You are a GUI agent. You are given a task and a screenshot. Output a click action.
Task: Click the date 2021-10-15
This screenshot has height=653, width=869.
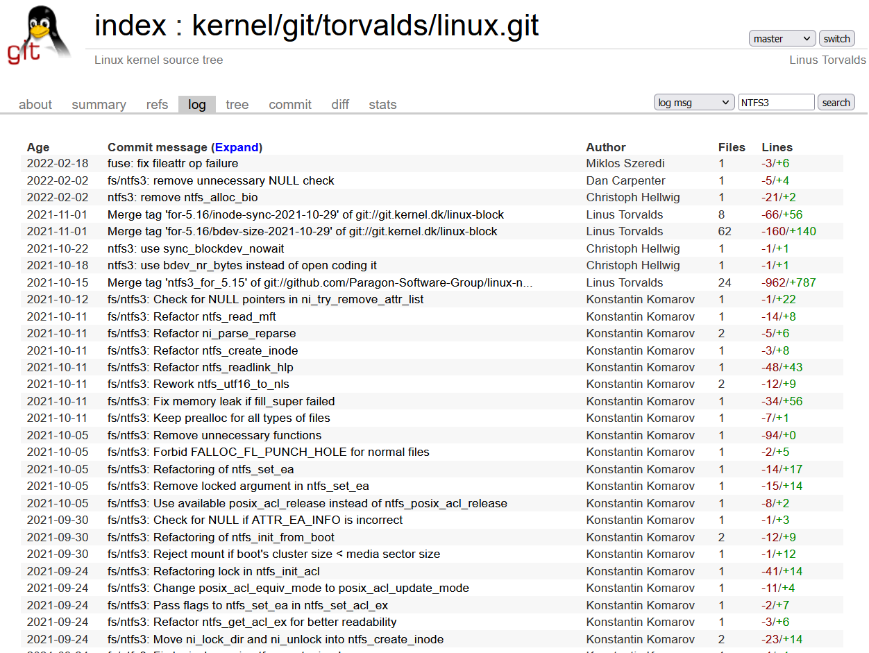coord(58,282)
